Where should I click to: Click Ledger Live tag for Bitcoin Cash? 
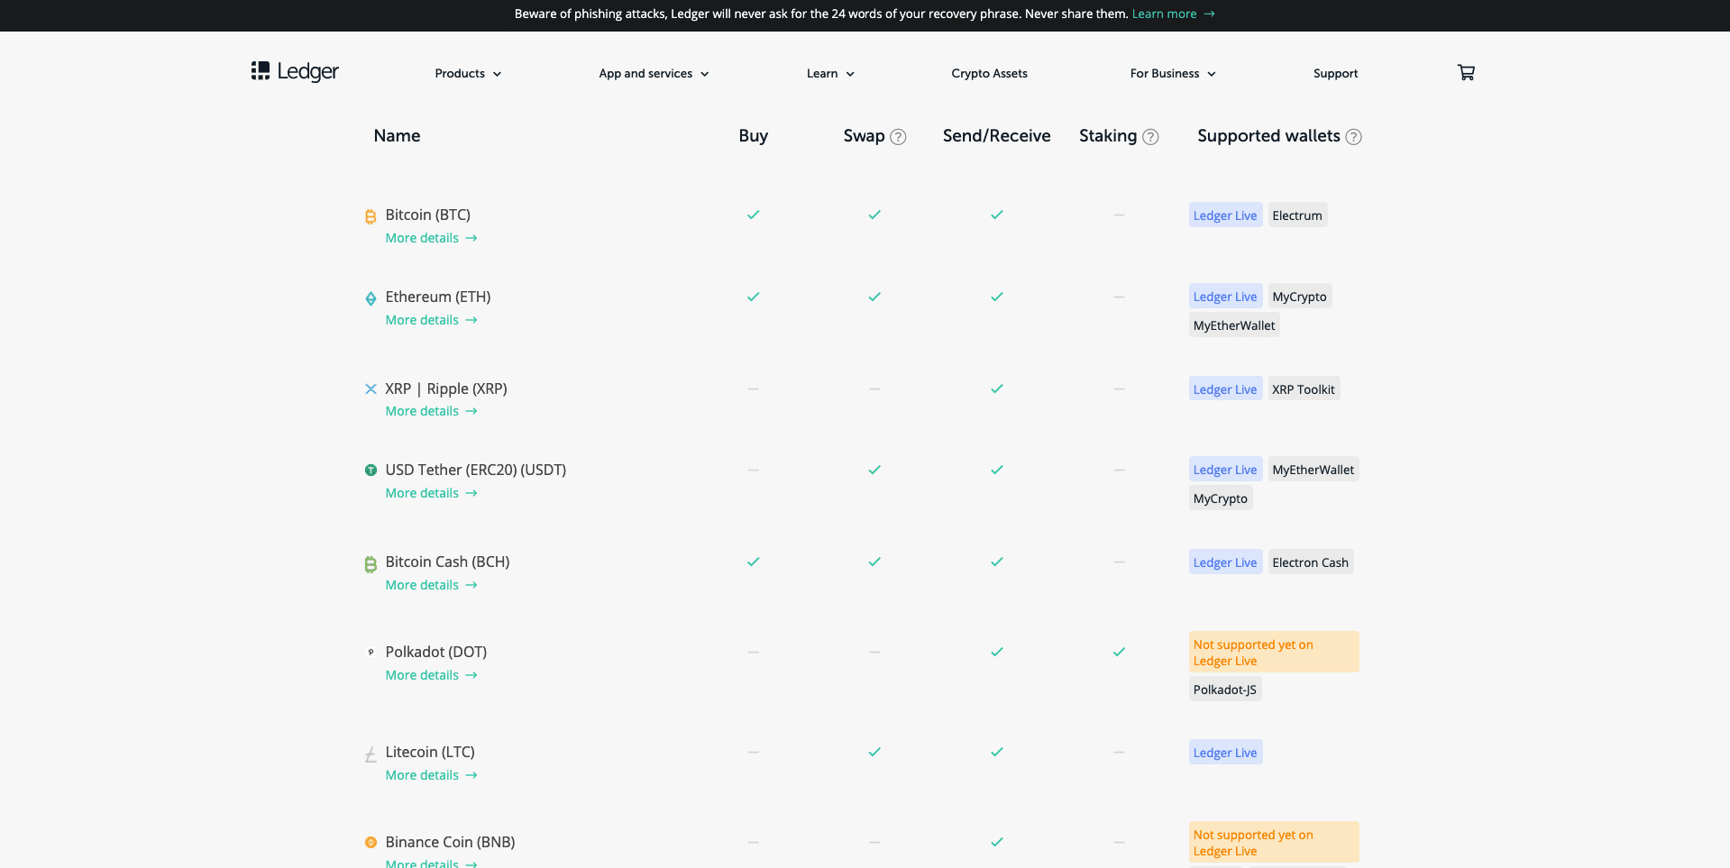click(x=1225, y=562)
